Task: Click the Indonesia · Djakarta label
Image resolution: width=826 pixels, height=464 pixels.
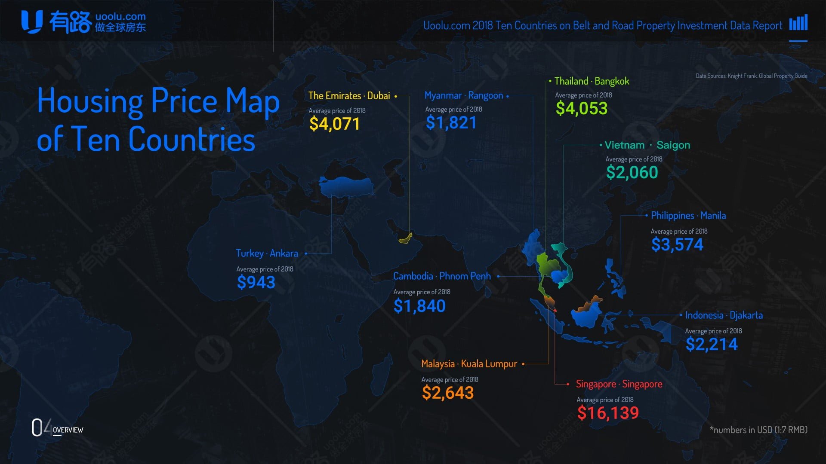Action: pyautogui.click(x=724, y=315)
